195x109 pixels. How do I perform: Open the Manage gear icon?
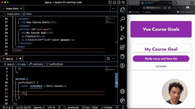pos(122,101)
